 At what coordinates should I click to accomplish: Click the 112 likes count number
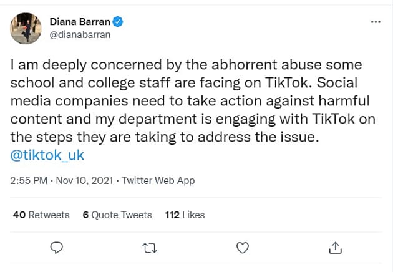point(172,215)
